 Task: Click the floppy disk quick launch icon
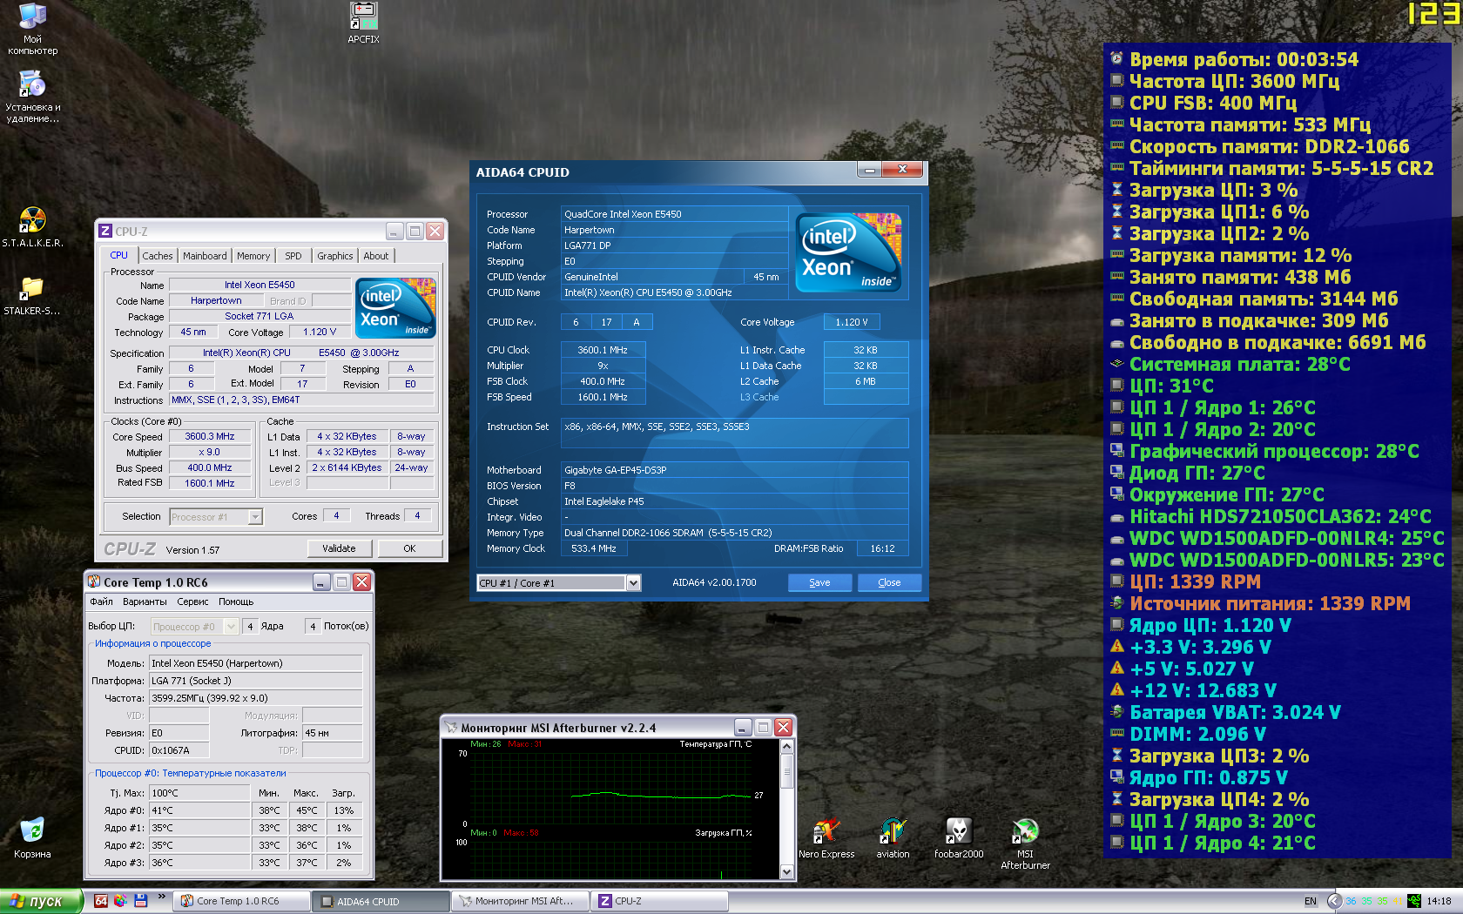(140, 901)
